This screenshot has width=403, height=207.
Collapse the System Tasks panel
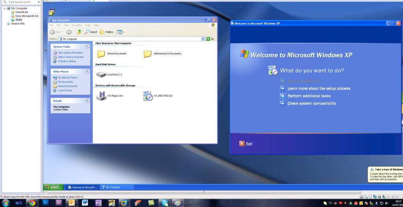pos(87,46)
